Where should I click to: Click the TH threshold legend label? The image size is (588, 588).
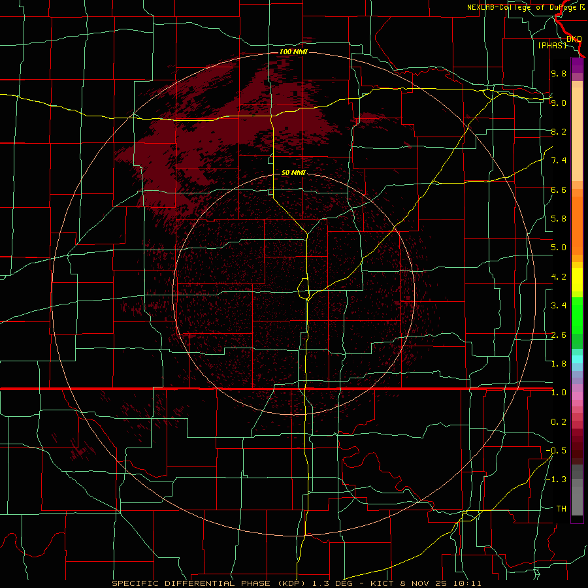561,509
